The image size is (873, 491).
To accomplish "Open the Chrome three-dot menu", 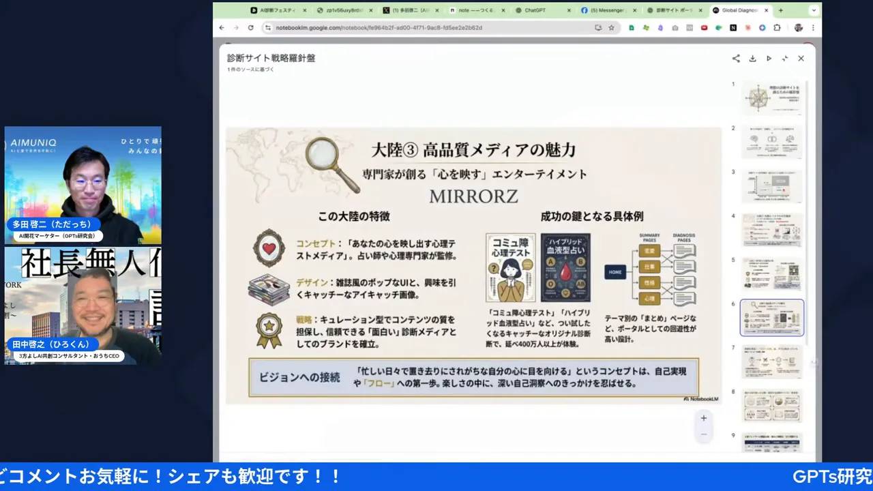I will 814,27.
